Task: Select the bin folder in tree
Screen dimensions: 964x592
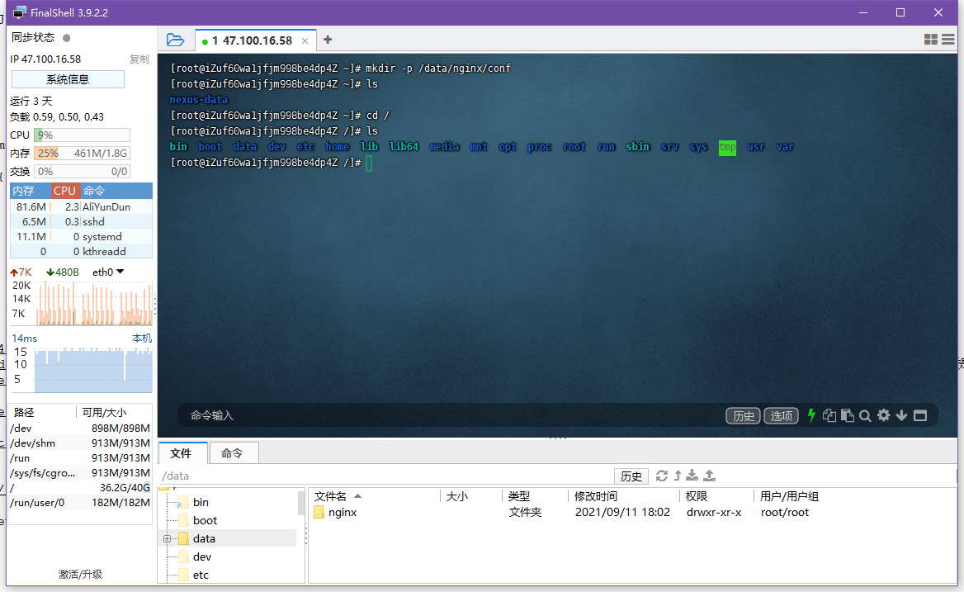Action: (201, 502)
